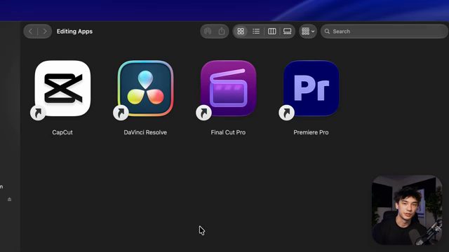Switch to gallery view
This screenshot has height=252, width=449.
287,31
